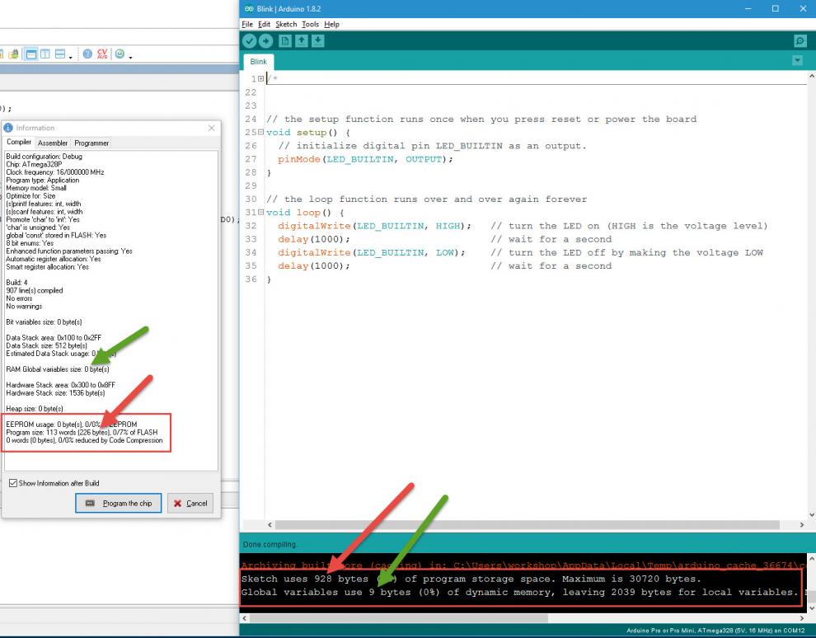Click the Arduino icon in title bar
Screen dimensions: 816x638
point(249,9)
